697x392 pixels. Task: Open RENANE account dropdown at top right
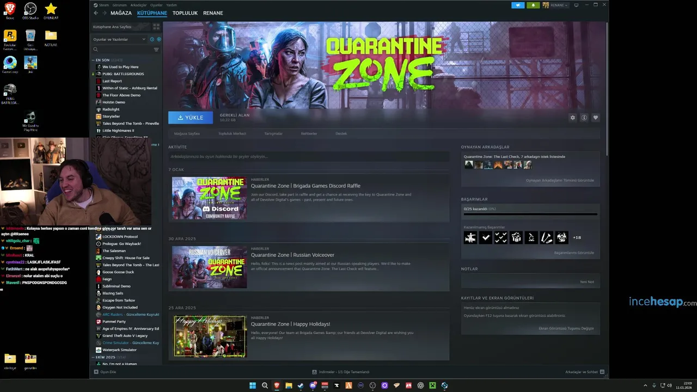[555, 5]
